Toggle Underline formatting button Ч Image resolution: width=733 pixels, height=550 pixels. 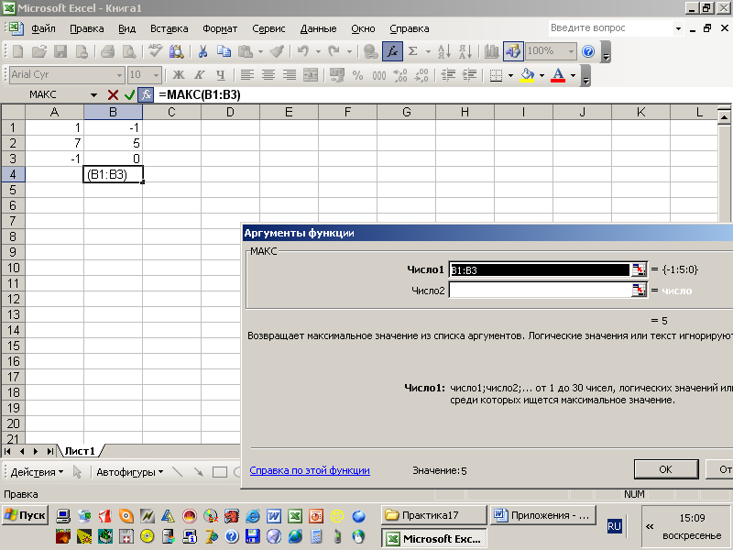[x=221, y=75]
